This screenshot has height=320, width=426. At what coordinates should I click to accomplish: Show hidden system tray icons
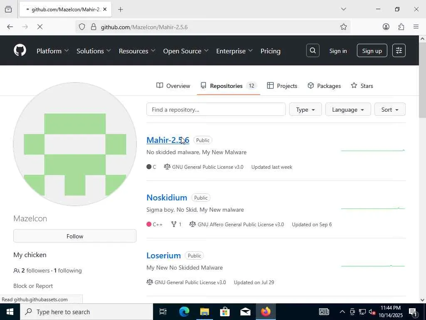[342, 312]
